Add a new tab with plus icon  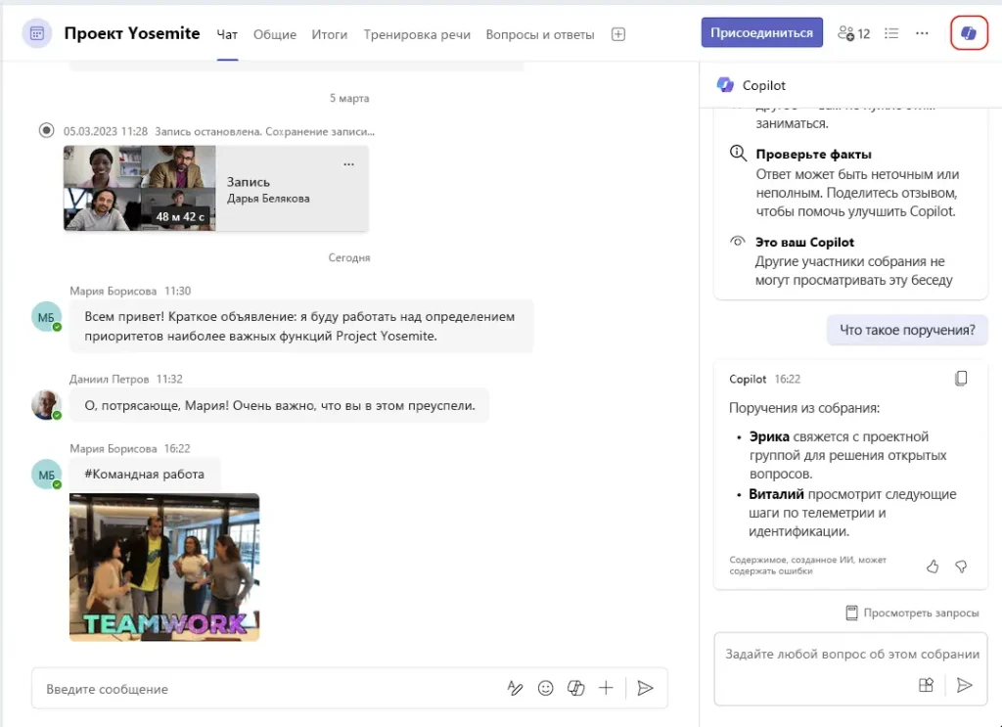[618, 34]
